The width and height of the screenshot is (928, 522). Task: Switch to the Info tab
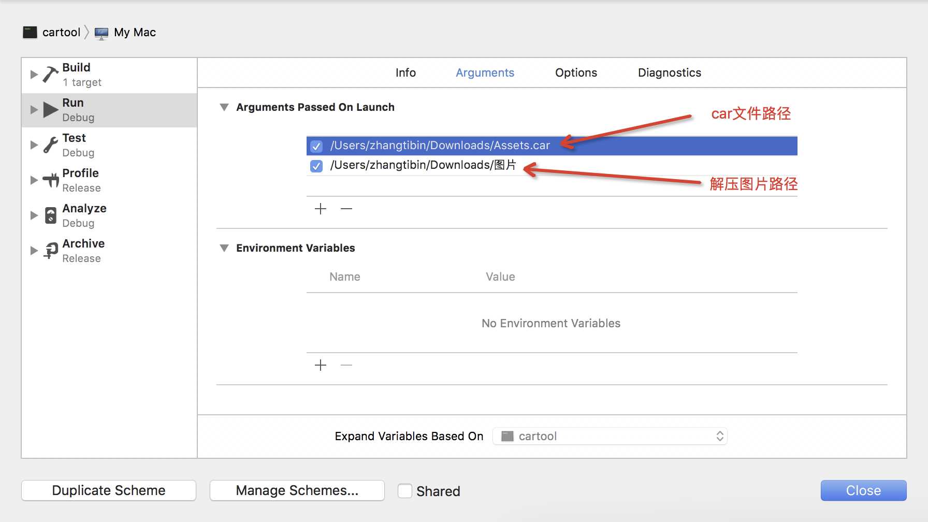pos(405,72)
